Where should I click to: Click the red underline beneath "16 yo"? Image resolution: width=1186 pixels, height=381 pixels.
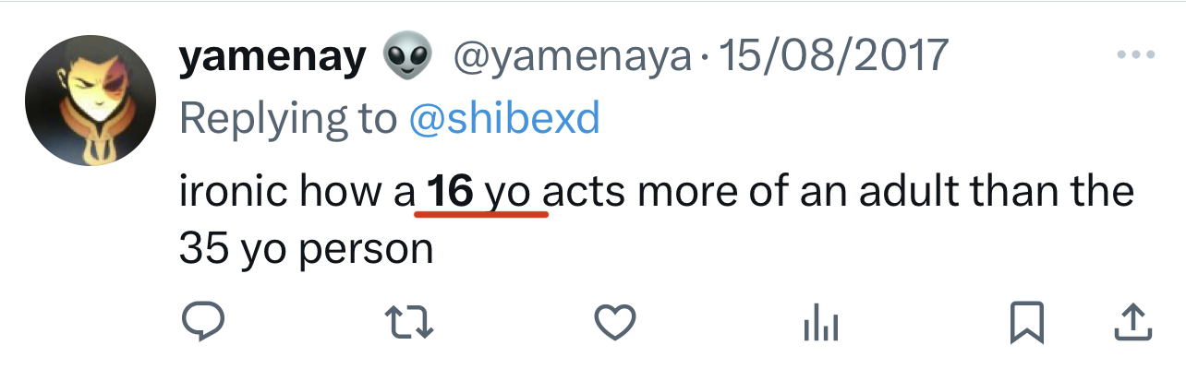point(481,215)
